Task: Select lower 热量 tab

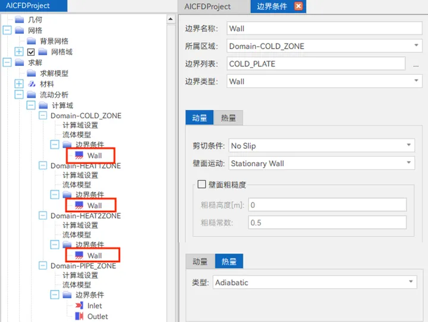Action: coord(229,261)
